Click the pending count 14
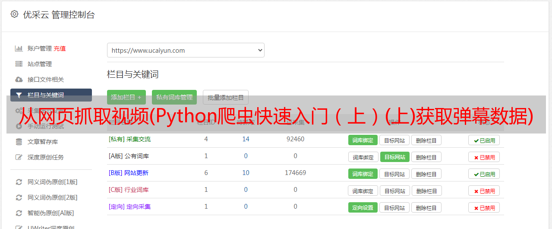This screenshot has width=552, height=229. click(x=246, y=139)
